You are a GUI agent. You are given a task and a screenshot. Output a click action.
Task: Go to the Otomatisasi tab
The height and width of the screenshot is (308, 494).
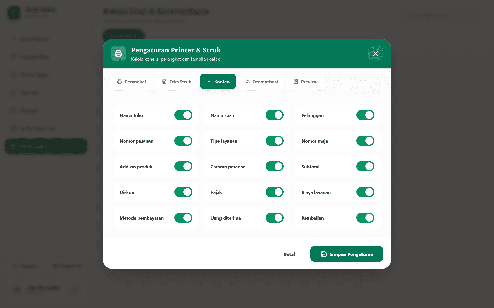[x=261, y=82]
